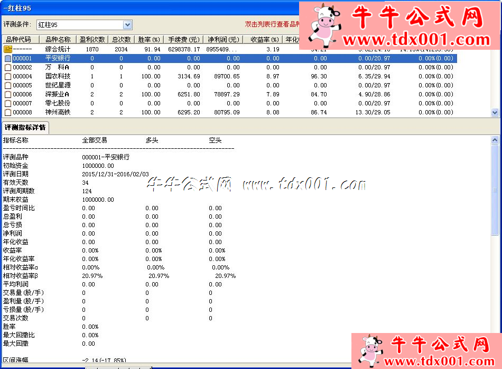The height and width of the screenshot is (369, 502).
Task: Click the details panel vertical scrollbar thumb
Action: tap(495, 191)
